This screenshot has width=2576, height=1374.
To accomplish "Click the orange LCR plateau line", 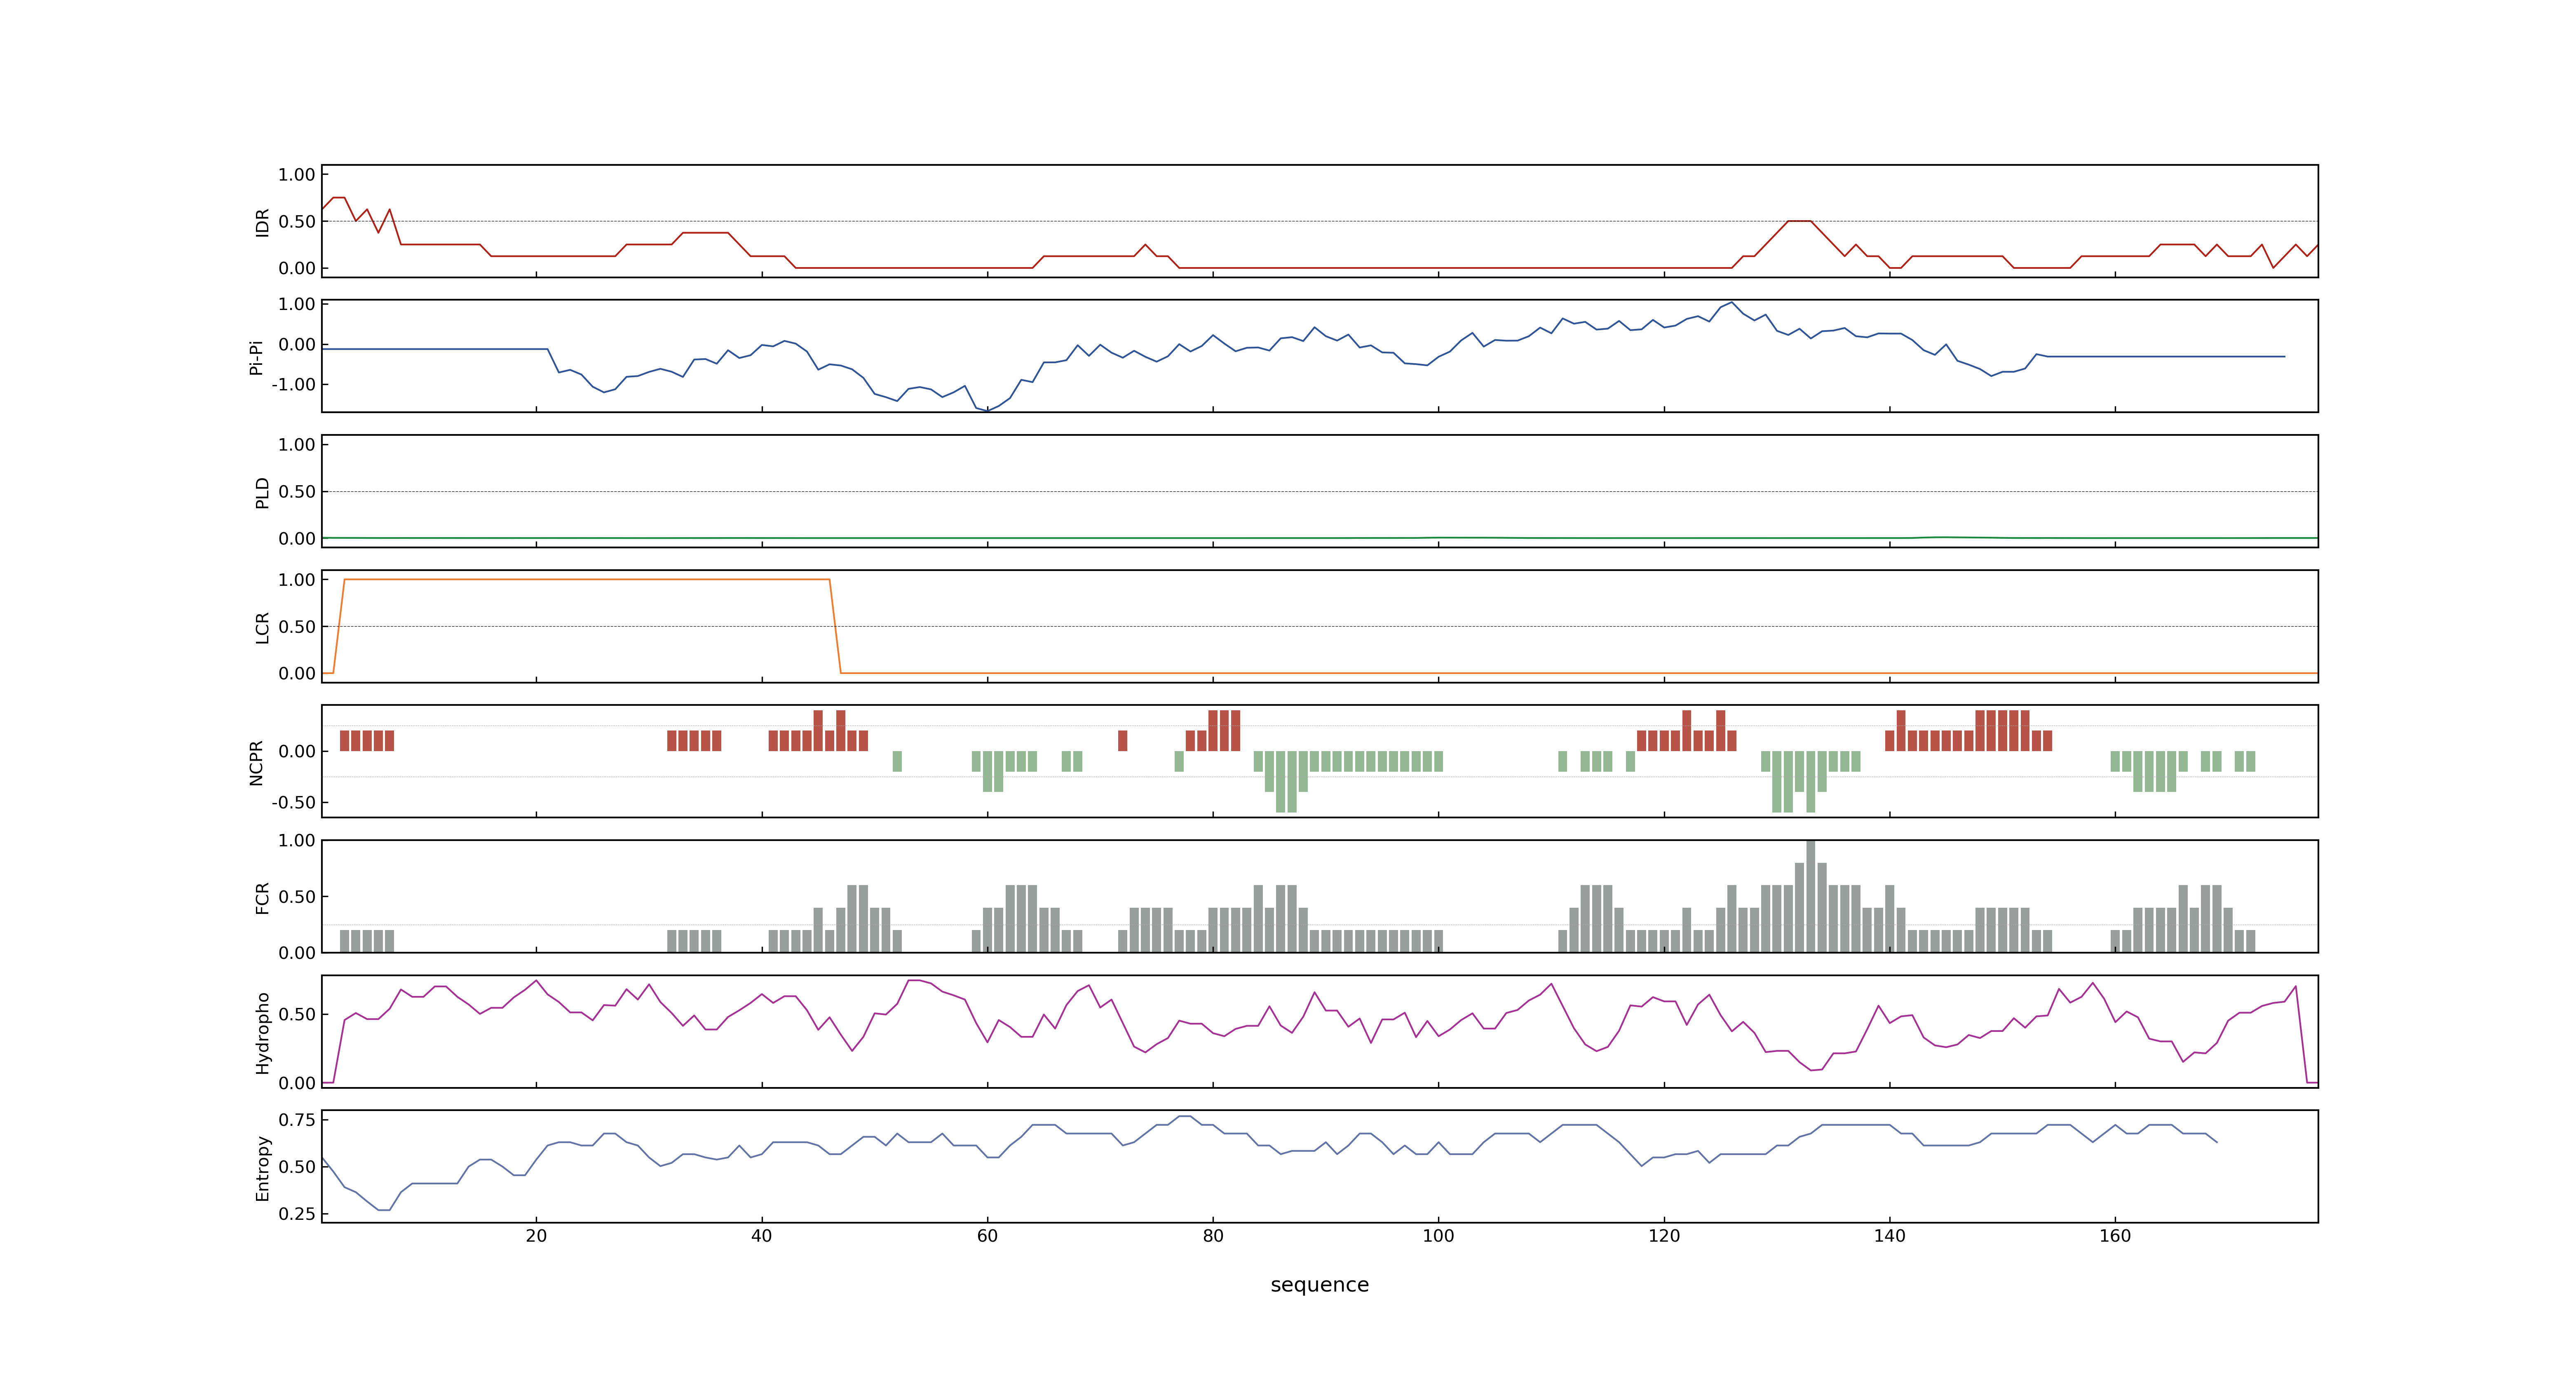I will point(586,579).
